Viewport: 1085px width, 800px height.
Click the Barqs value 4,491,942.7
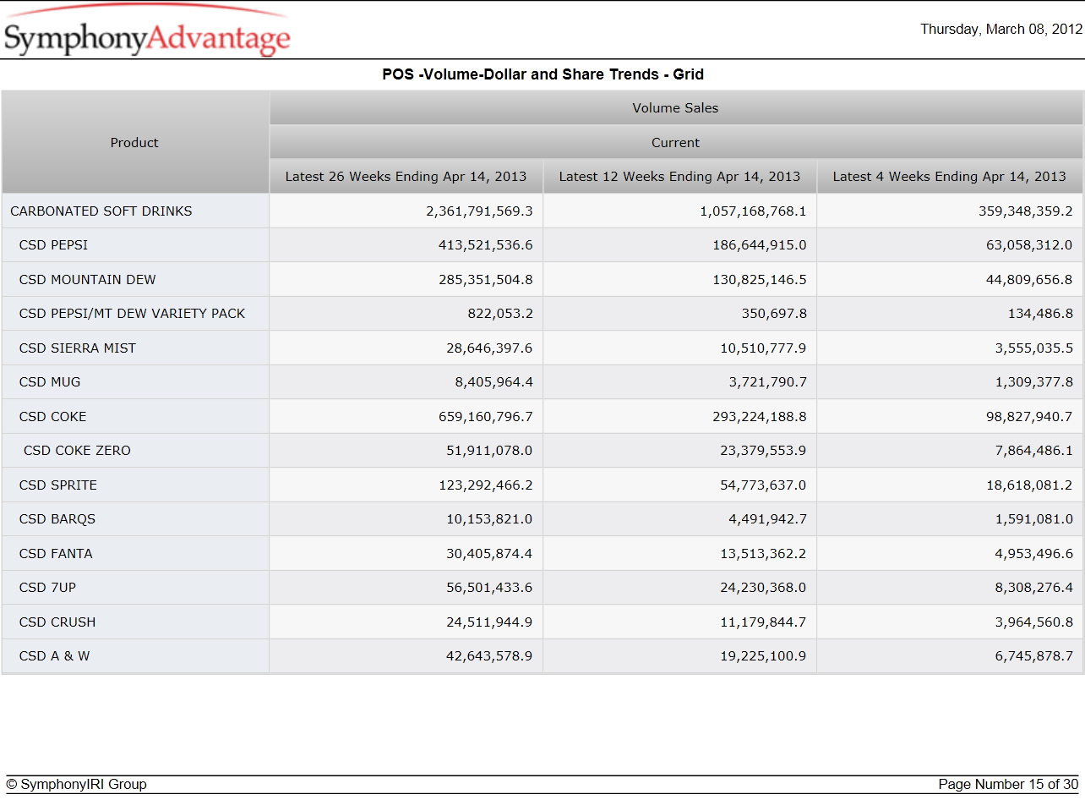pos(767,519)
